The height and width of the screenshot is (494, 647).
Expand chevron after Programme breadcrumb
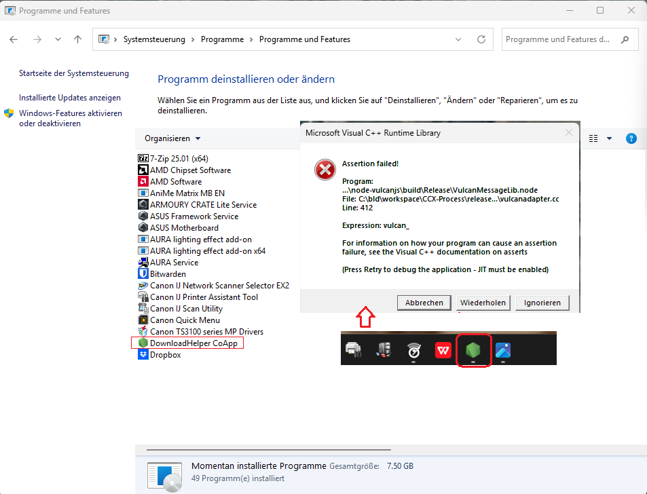(251, 39)
